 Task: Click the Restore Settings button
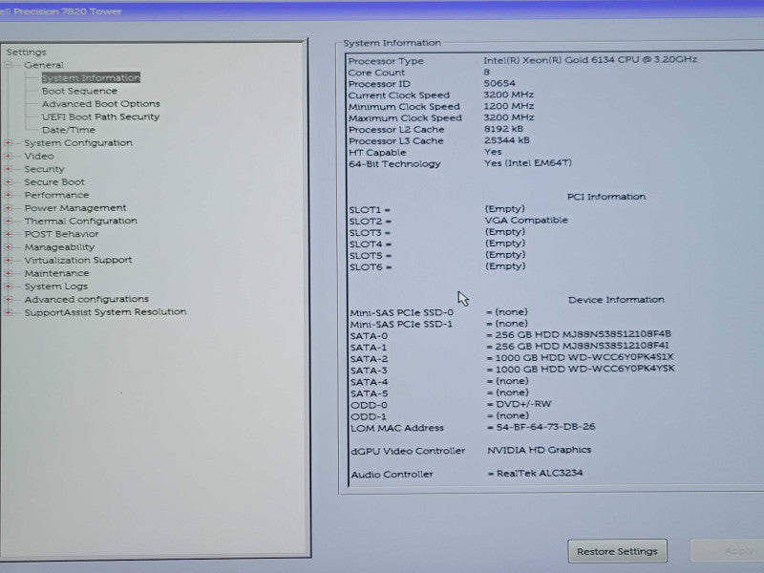617,551
